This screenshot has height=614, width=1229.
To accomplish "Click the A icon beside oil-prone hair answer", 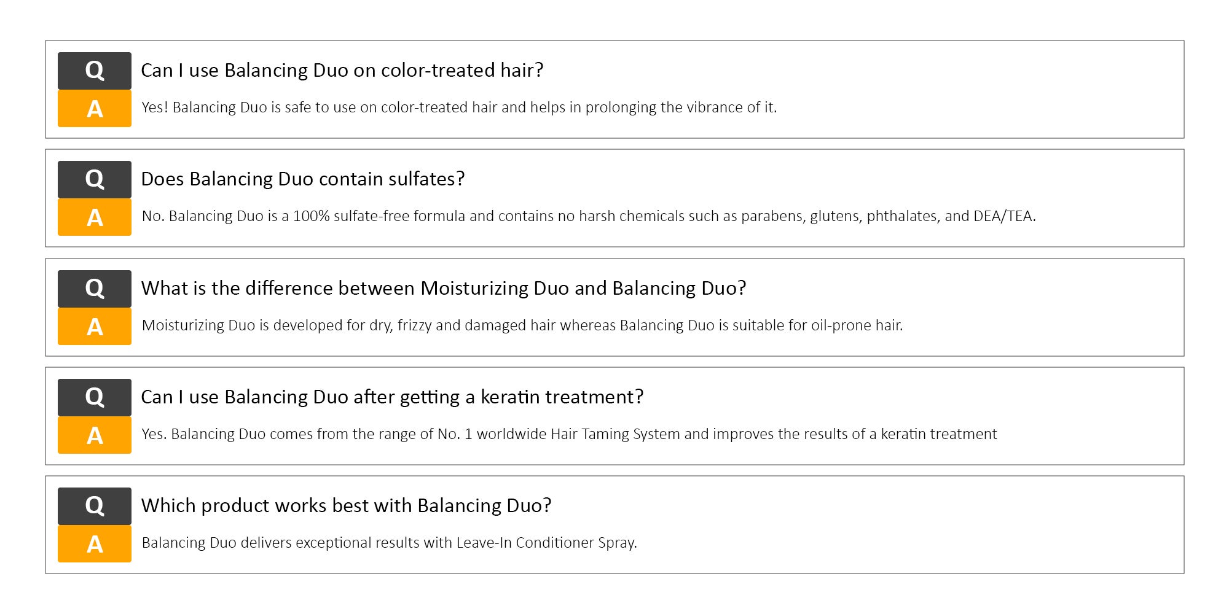I will tap(95, 327).
